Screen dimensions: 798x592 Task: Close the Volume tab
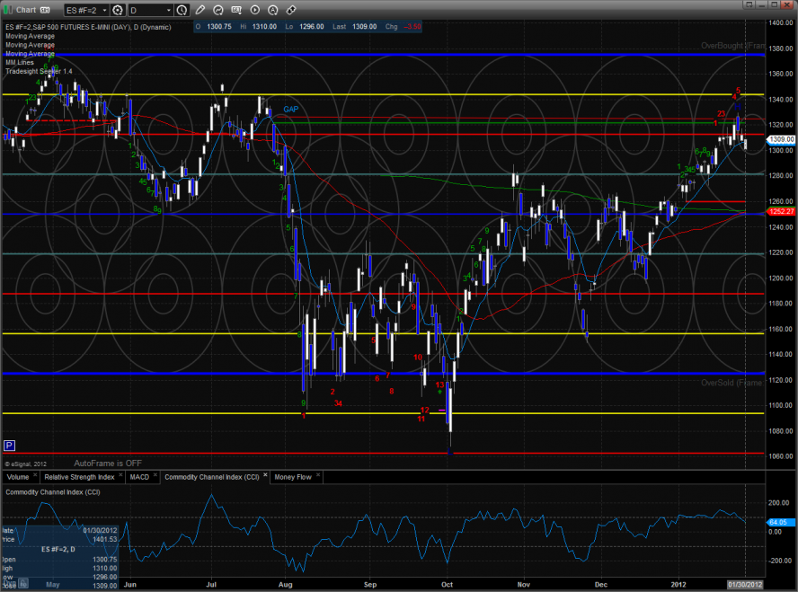tap(35, 475)
